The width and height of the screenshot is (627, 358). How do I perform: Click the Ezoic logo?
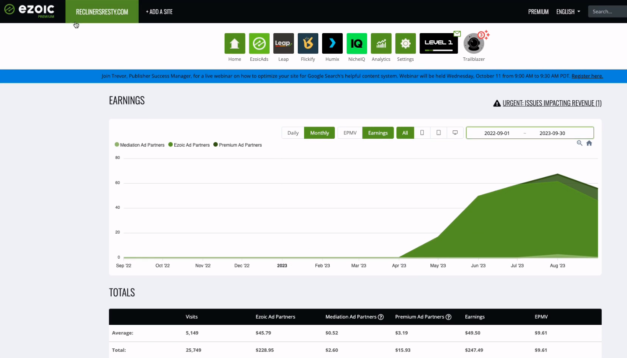point(29,10)
